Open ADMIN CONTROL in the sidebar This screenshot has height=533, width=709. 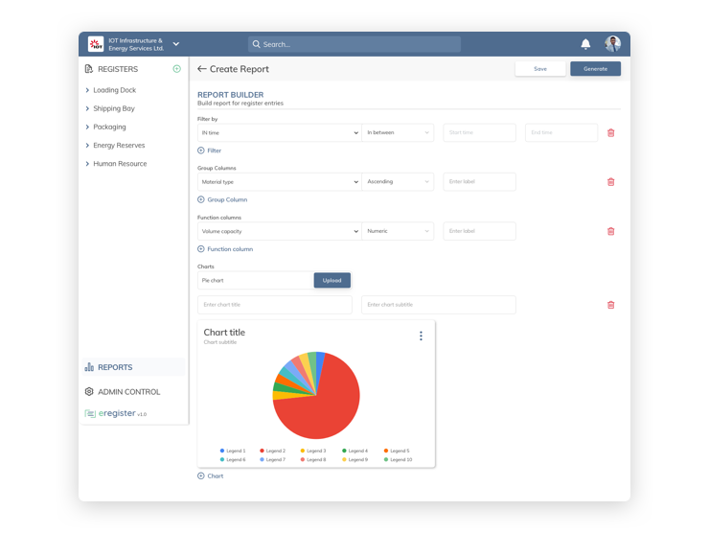(129, 392)
